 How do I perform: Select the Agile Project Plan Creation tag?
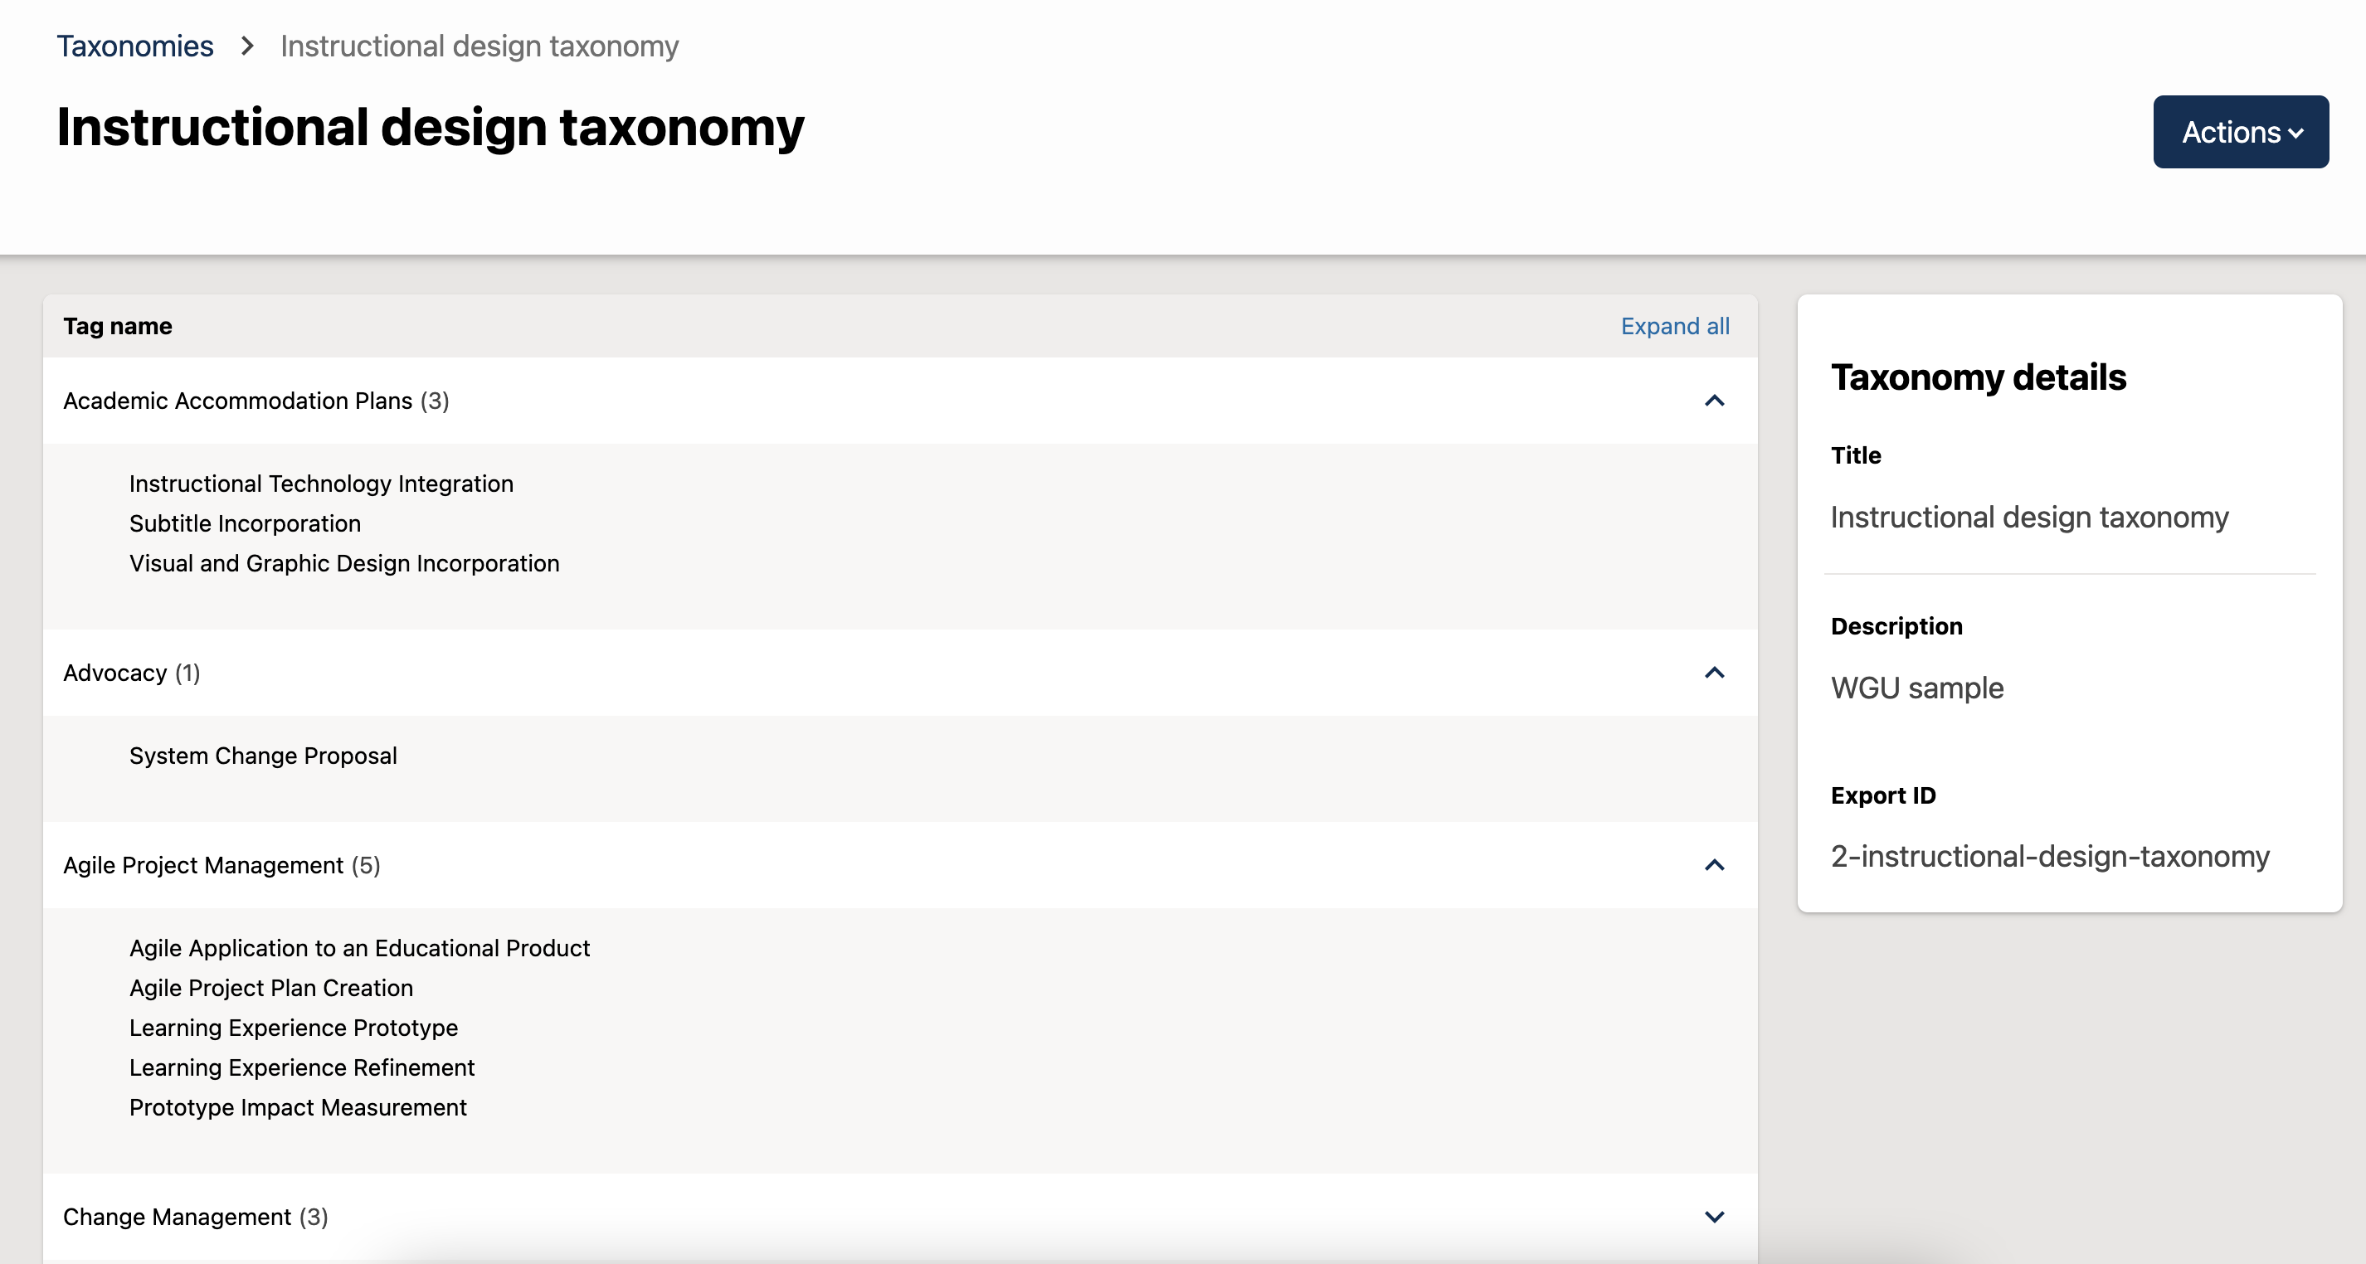pos(271,988)
